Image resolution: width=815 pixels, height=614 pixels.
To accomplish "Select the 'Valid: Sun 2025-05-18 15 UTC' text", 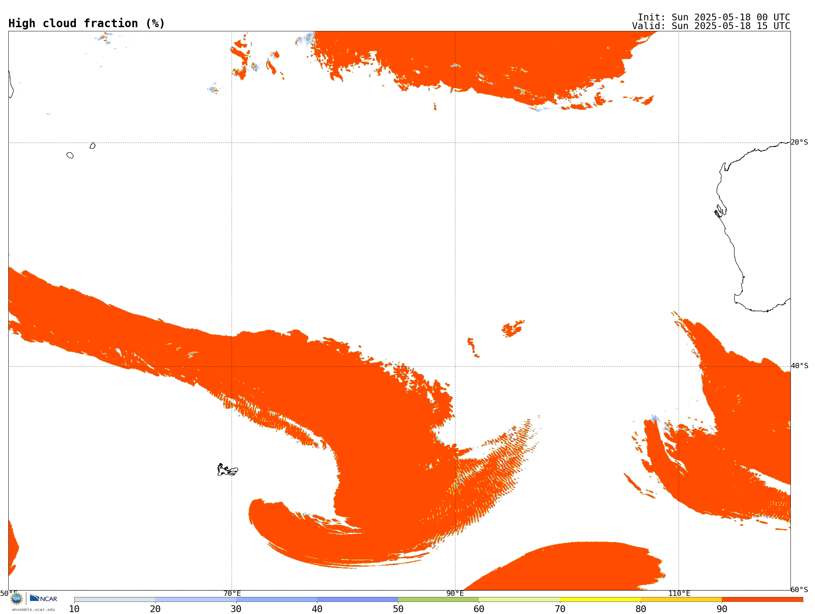I will (711, 26).
